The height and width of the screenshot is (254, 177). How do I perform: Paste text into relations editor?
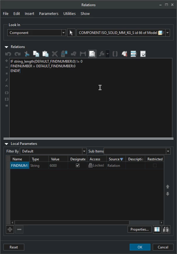point(46,54)
